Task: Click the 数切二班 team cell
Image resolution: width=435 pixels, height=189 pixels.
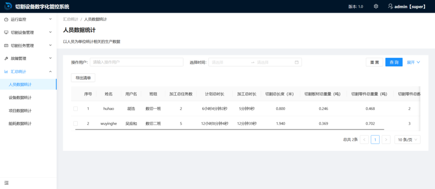Action: tap(153, 123)
